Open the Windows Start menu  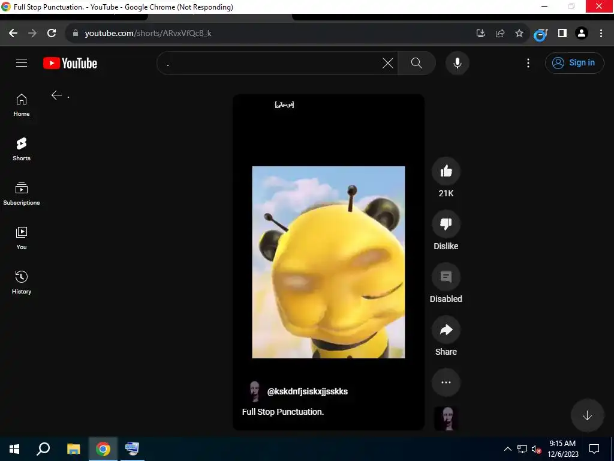coord(14,449)
